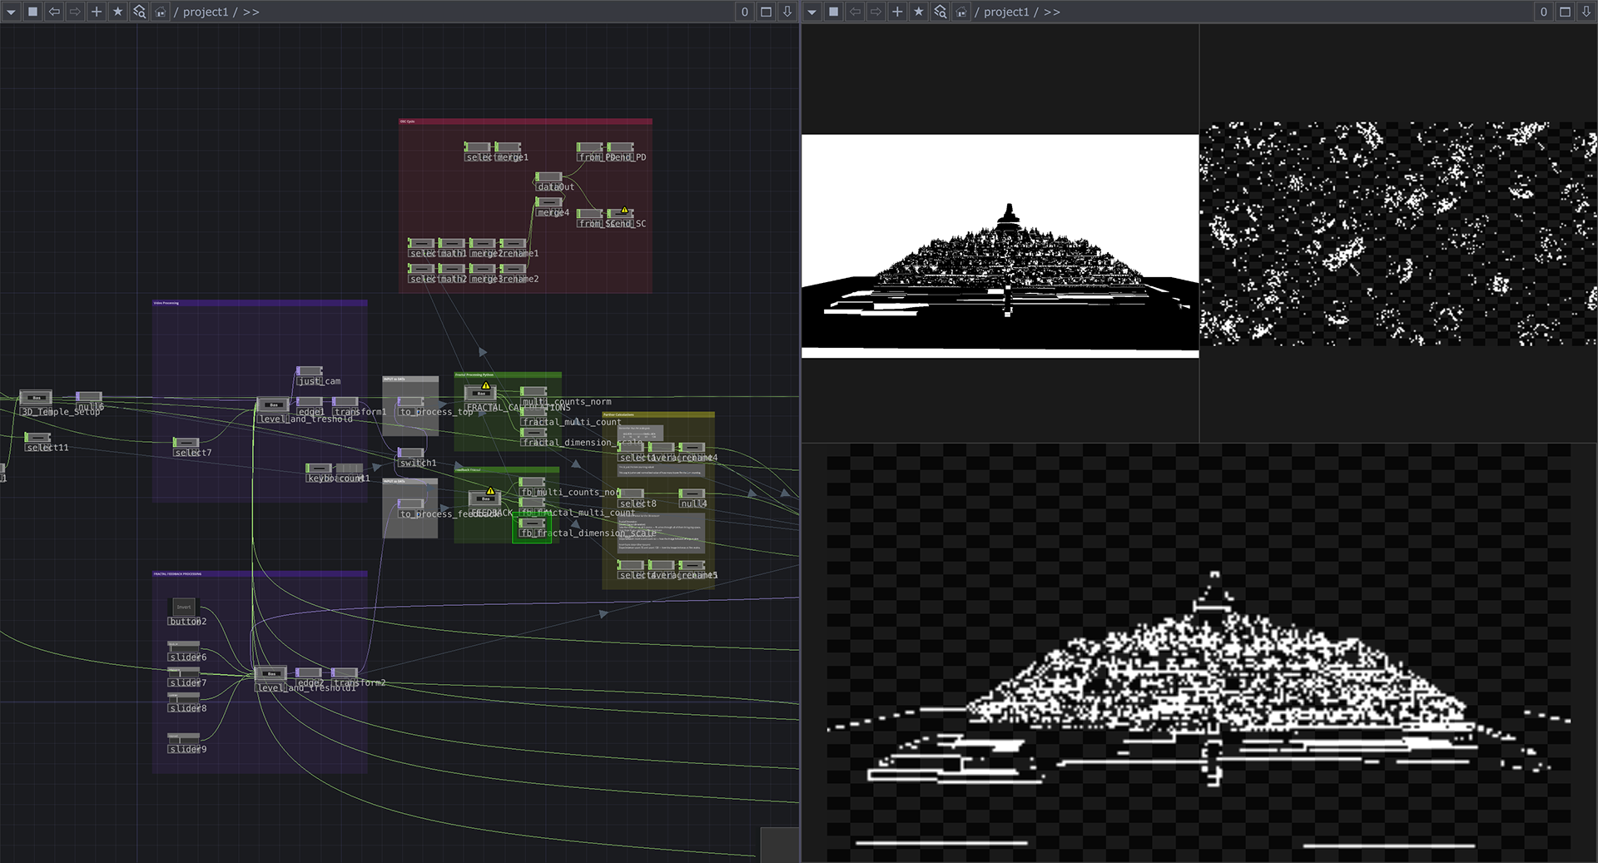Toggle the button2 Invert button

(184, 607)
